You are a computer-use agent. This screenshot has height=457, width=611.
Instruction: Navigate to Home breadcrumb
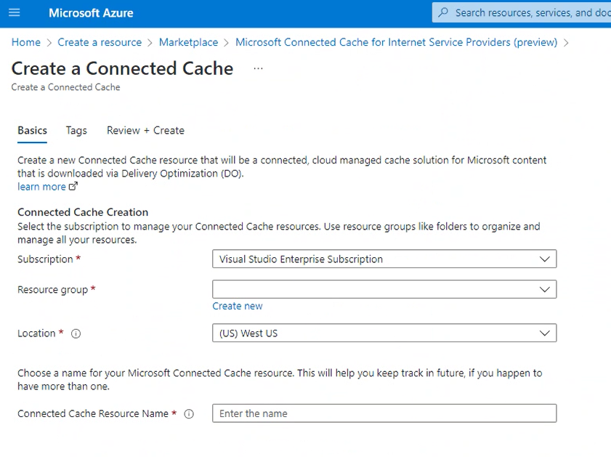point(26,42)
